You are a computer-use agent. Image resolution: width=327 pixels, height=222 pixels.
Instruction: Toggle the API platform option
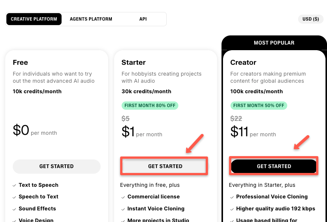tap(143, 19)
